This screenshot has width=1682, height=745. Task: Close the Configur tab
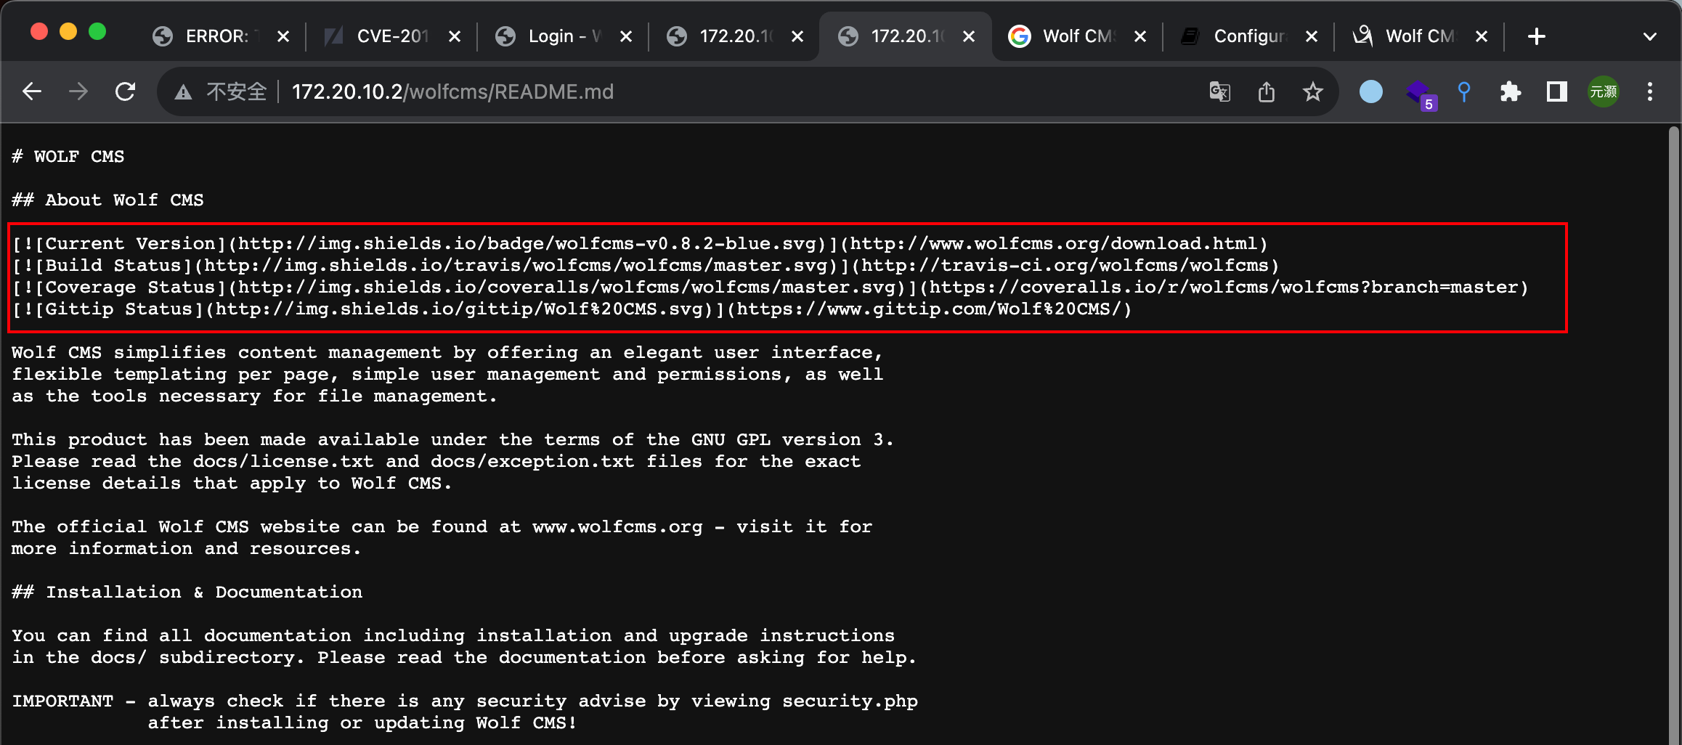click(x=1312, y=36)
